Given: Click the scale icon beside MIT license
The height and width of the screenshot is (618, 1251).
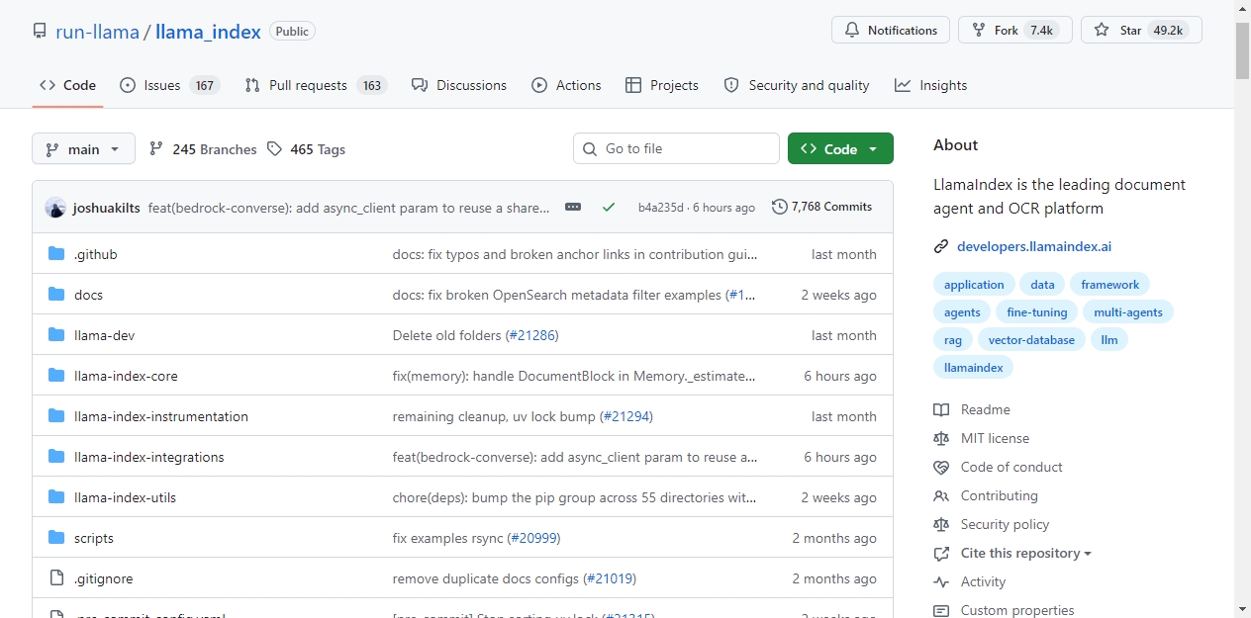Looking at the screenshot, I should click(x=941, y=438).
